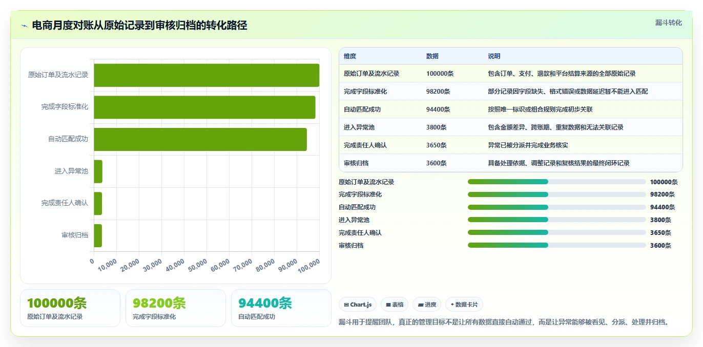Click the 3600条 value beside the progress bar
The height and width of the screenshot is (347, 703).
(660, 246)
